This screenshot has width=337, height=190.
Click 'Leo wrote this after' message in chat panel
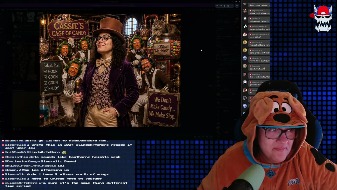260,29
